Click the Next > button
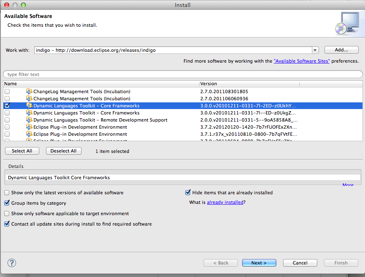Image resolution: width=365 pixels, height=277 pixels. click(x=259, y=263)
